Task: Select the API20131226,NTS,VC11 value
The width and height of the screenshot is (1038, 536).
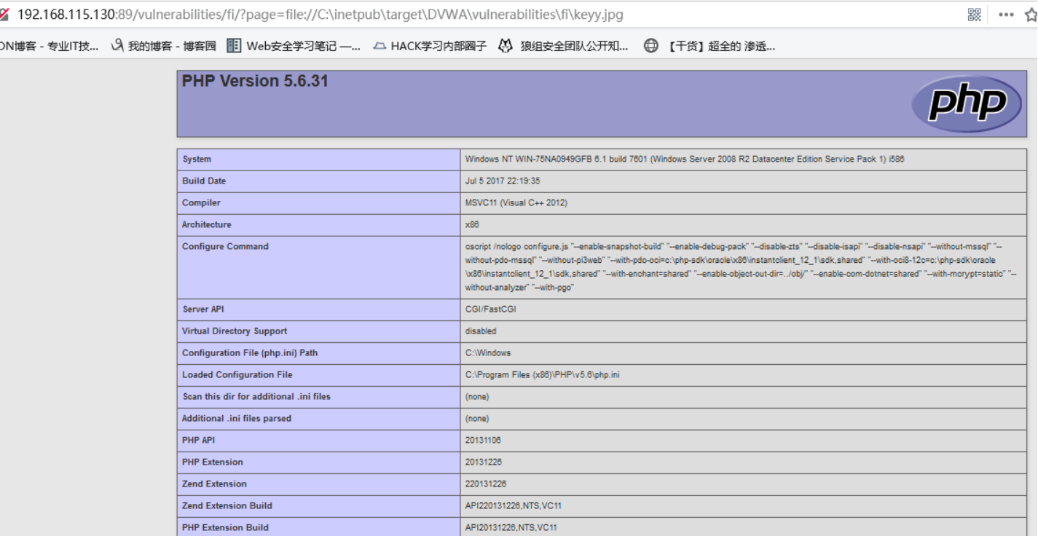Action: click(x=511, y=527)
